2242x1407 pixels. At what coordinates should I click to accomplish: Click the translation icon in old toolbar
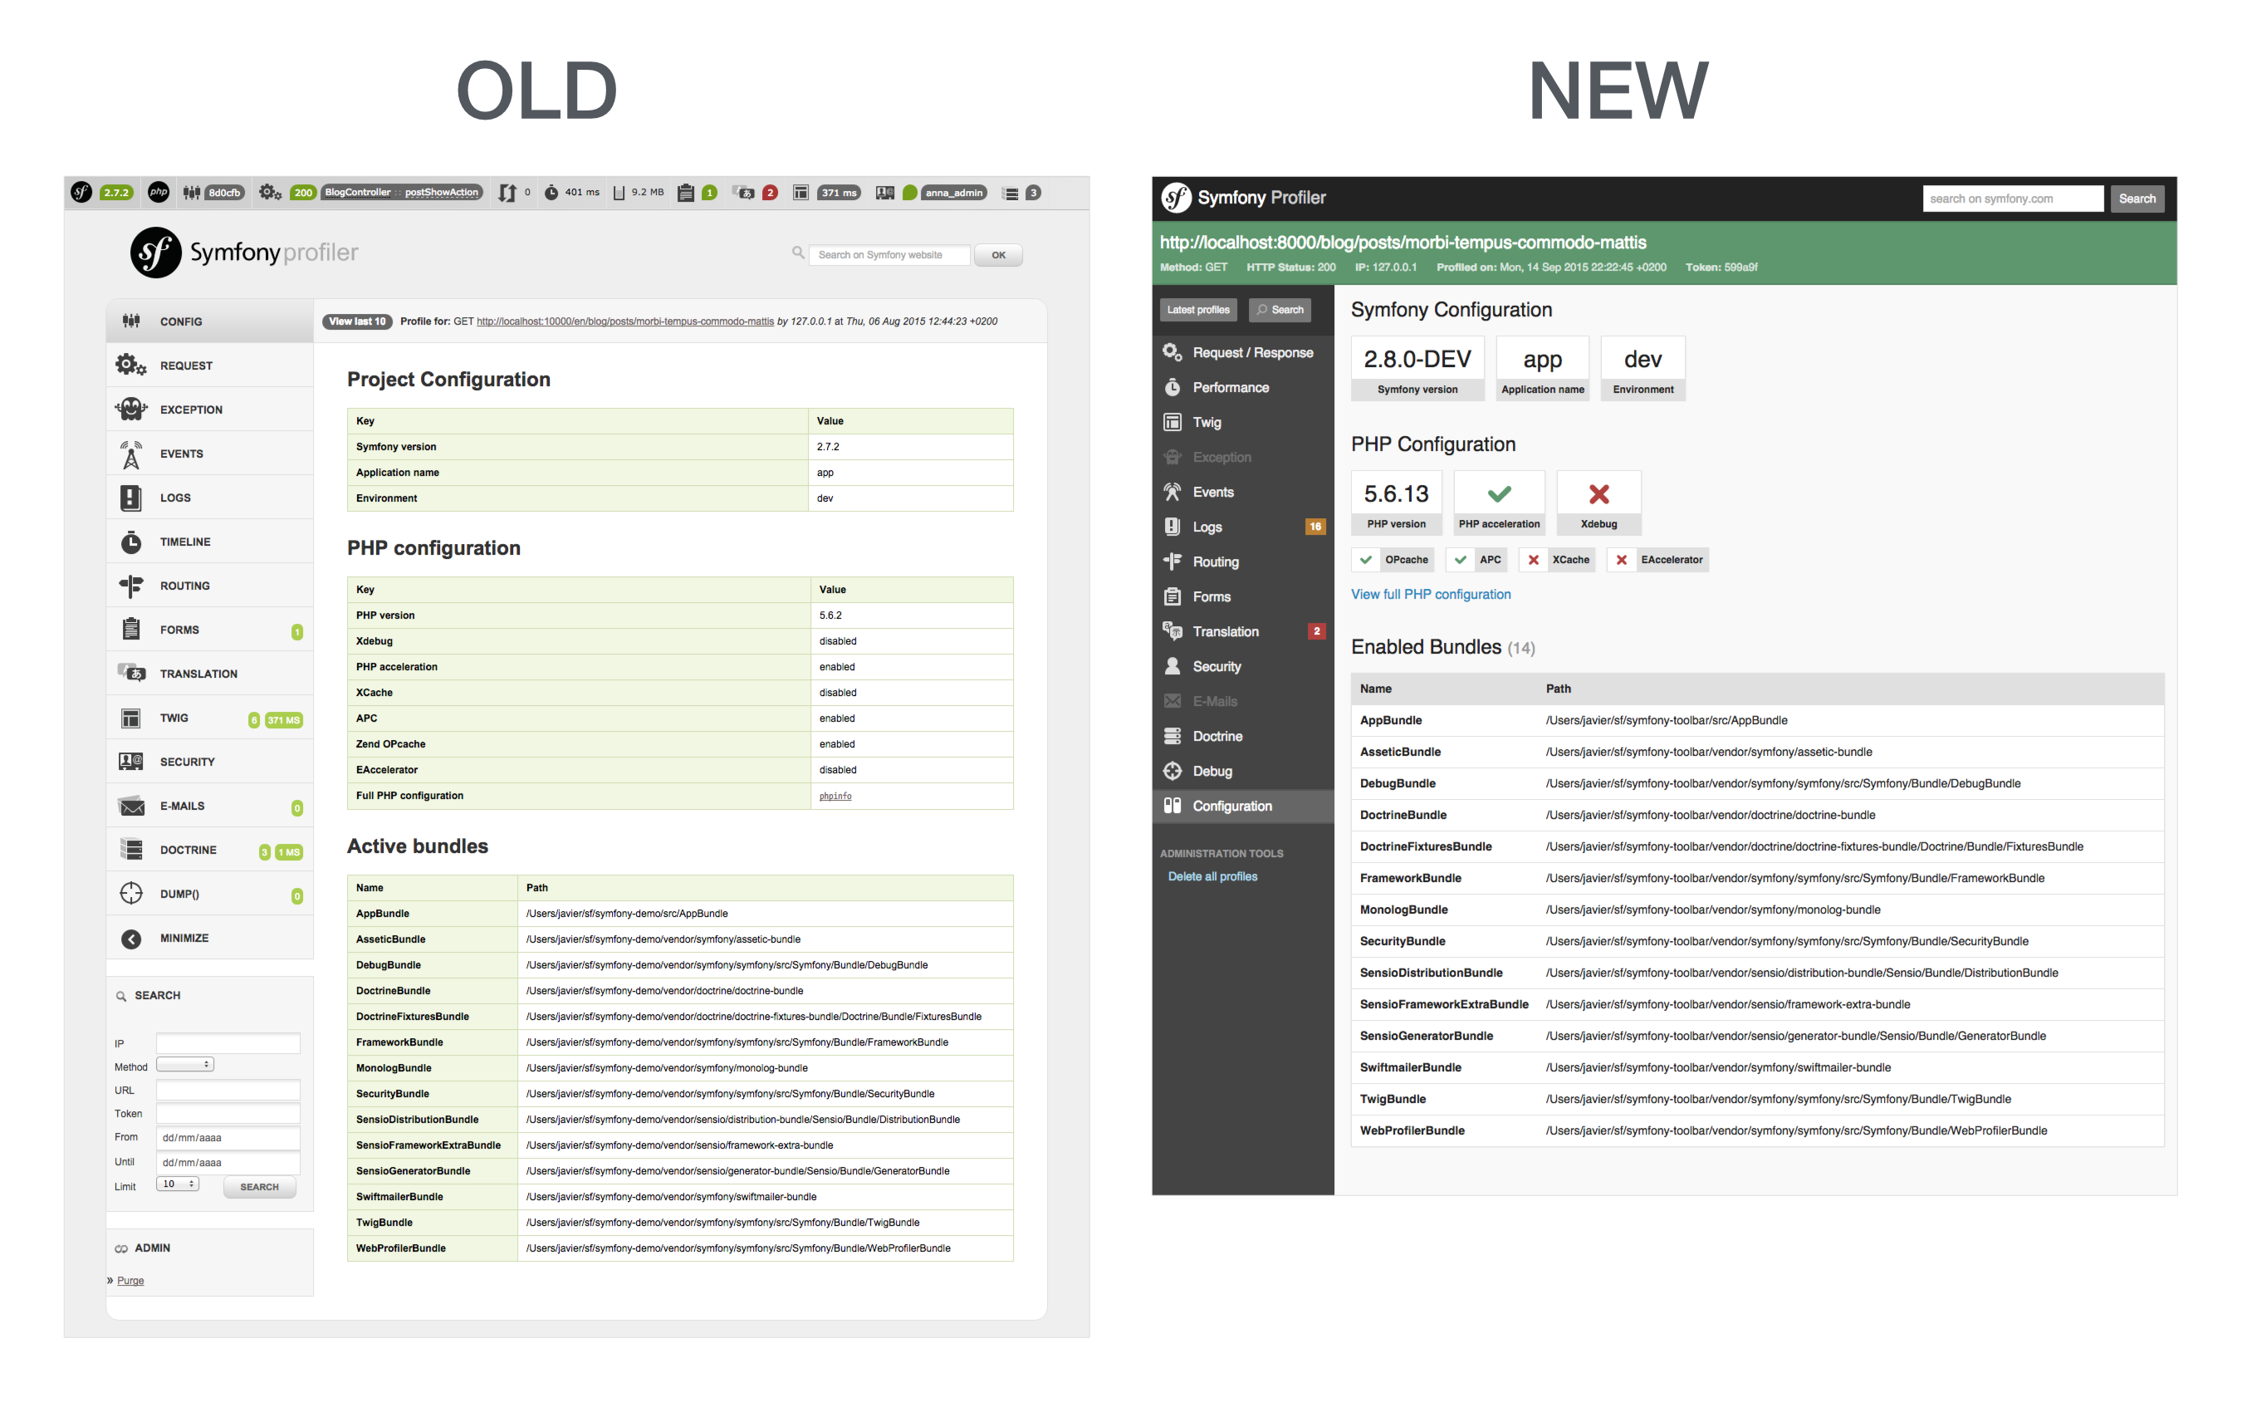click(743, 193)
